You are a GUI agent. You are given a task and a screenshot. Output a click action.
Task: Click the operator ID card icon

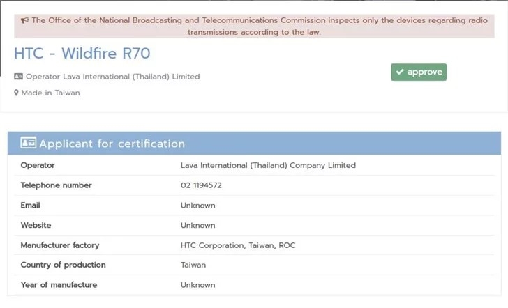coord(18,77)
